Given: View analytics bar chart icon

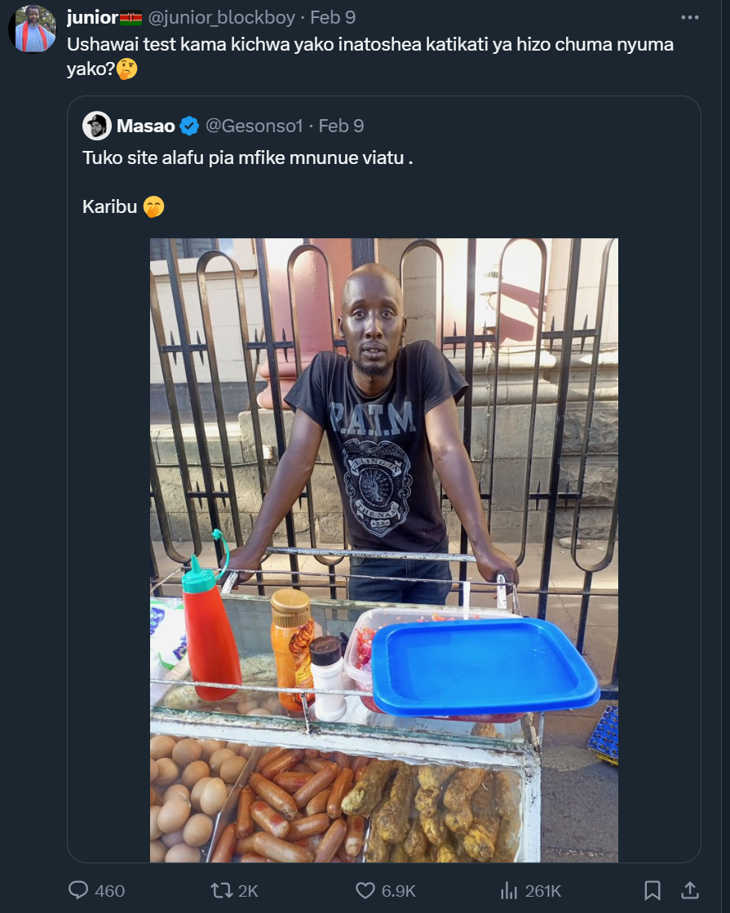Looking at the screenshot, I should pos(509,890).
